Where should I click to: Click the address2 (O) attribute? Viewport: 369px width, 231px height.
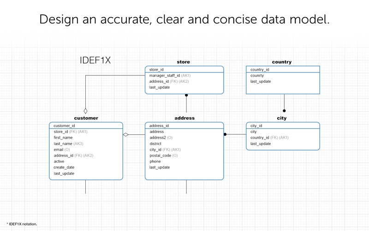coord(161,137)
